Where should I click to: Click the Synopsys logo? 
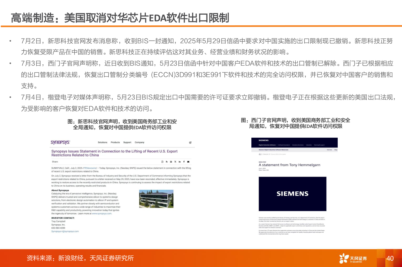(x=60, y=142)
